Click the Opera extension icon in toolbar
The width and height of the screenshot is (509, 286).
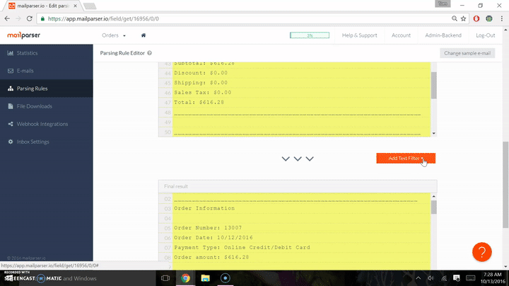click(477, 18)
